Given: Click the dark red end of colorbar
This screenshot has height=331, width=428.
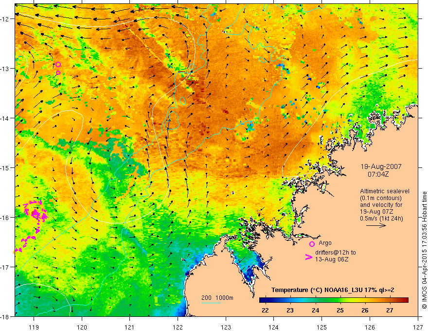Looking at the screenshot, I should (x=405, y=300).
